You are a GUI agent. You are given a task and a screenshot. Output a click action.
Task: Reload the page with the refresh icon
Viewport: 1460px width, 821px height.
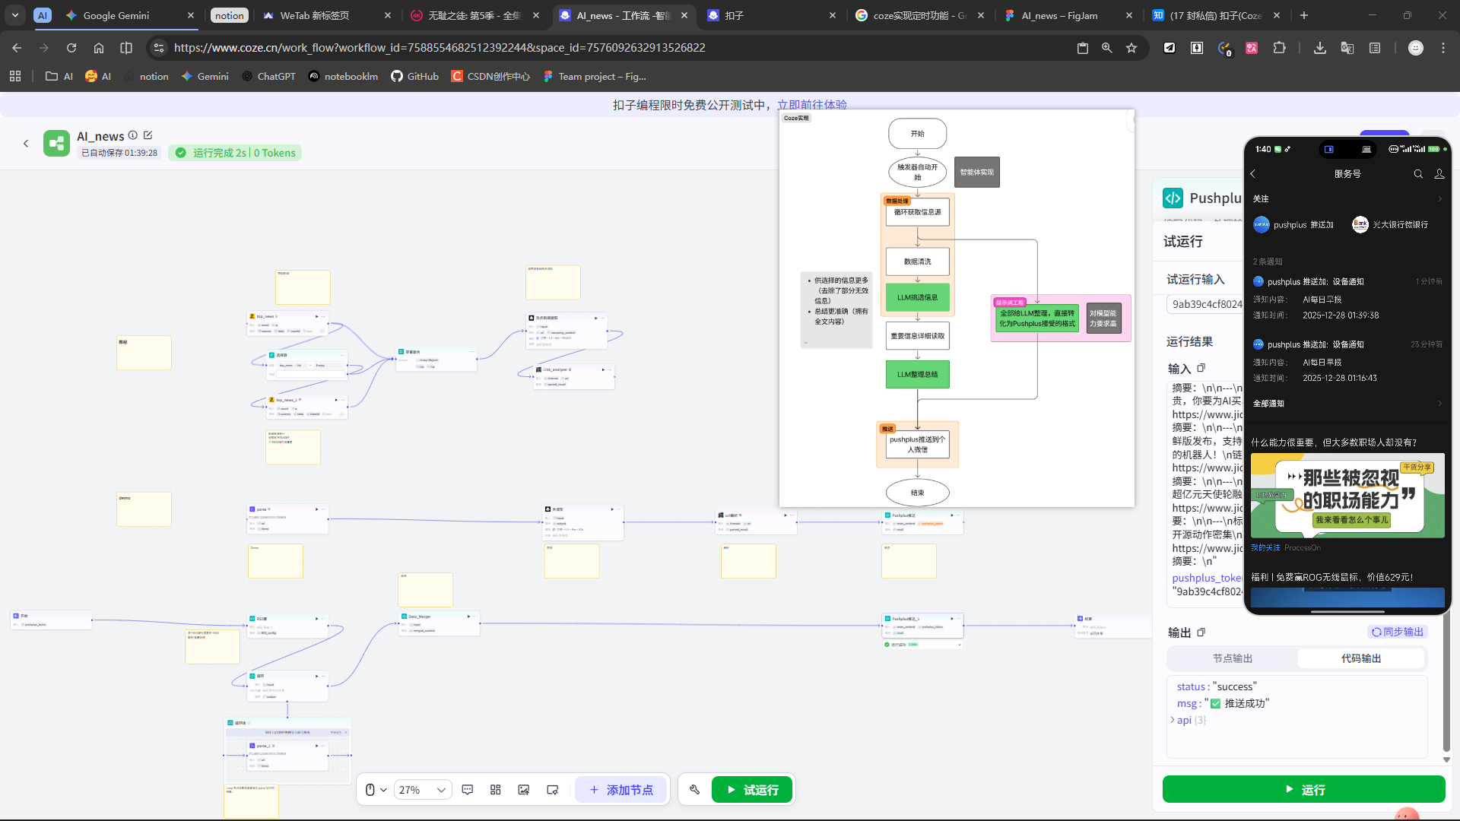pos(71,48)
